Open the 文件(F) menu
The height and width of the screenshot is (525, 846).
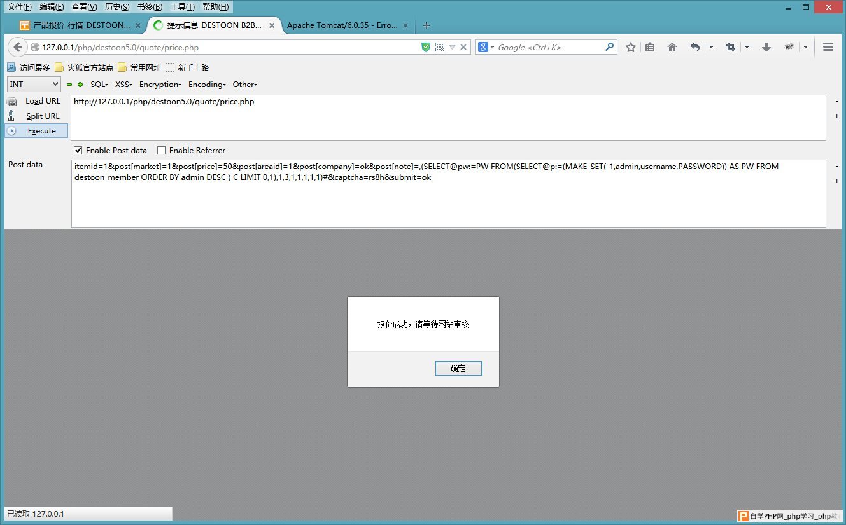click(x=19, y=7)
